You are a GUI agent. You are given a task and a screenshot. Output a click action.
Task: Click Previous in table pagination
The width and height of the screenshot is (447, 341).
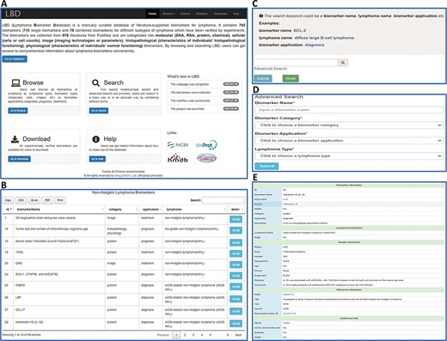click(x=162, y=335)
